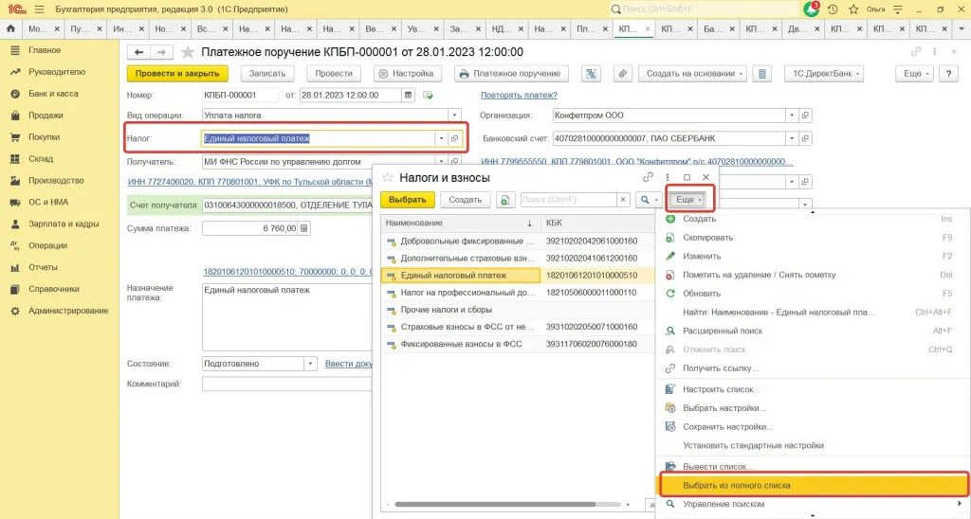Add the payment order to favorites star

pos(188,52)
